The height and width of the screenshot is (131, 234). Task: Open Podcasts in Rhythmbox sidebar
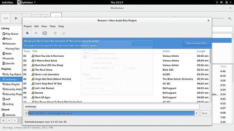[11, 44]
